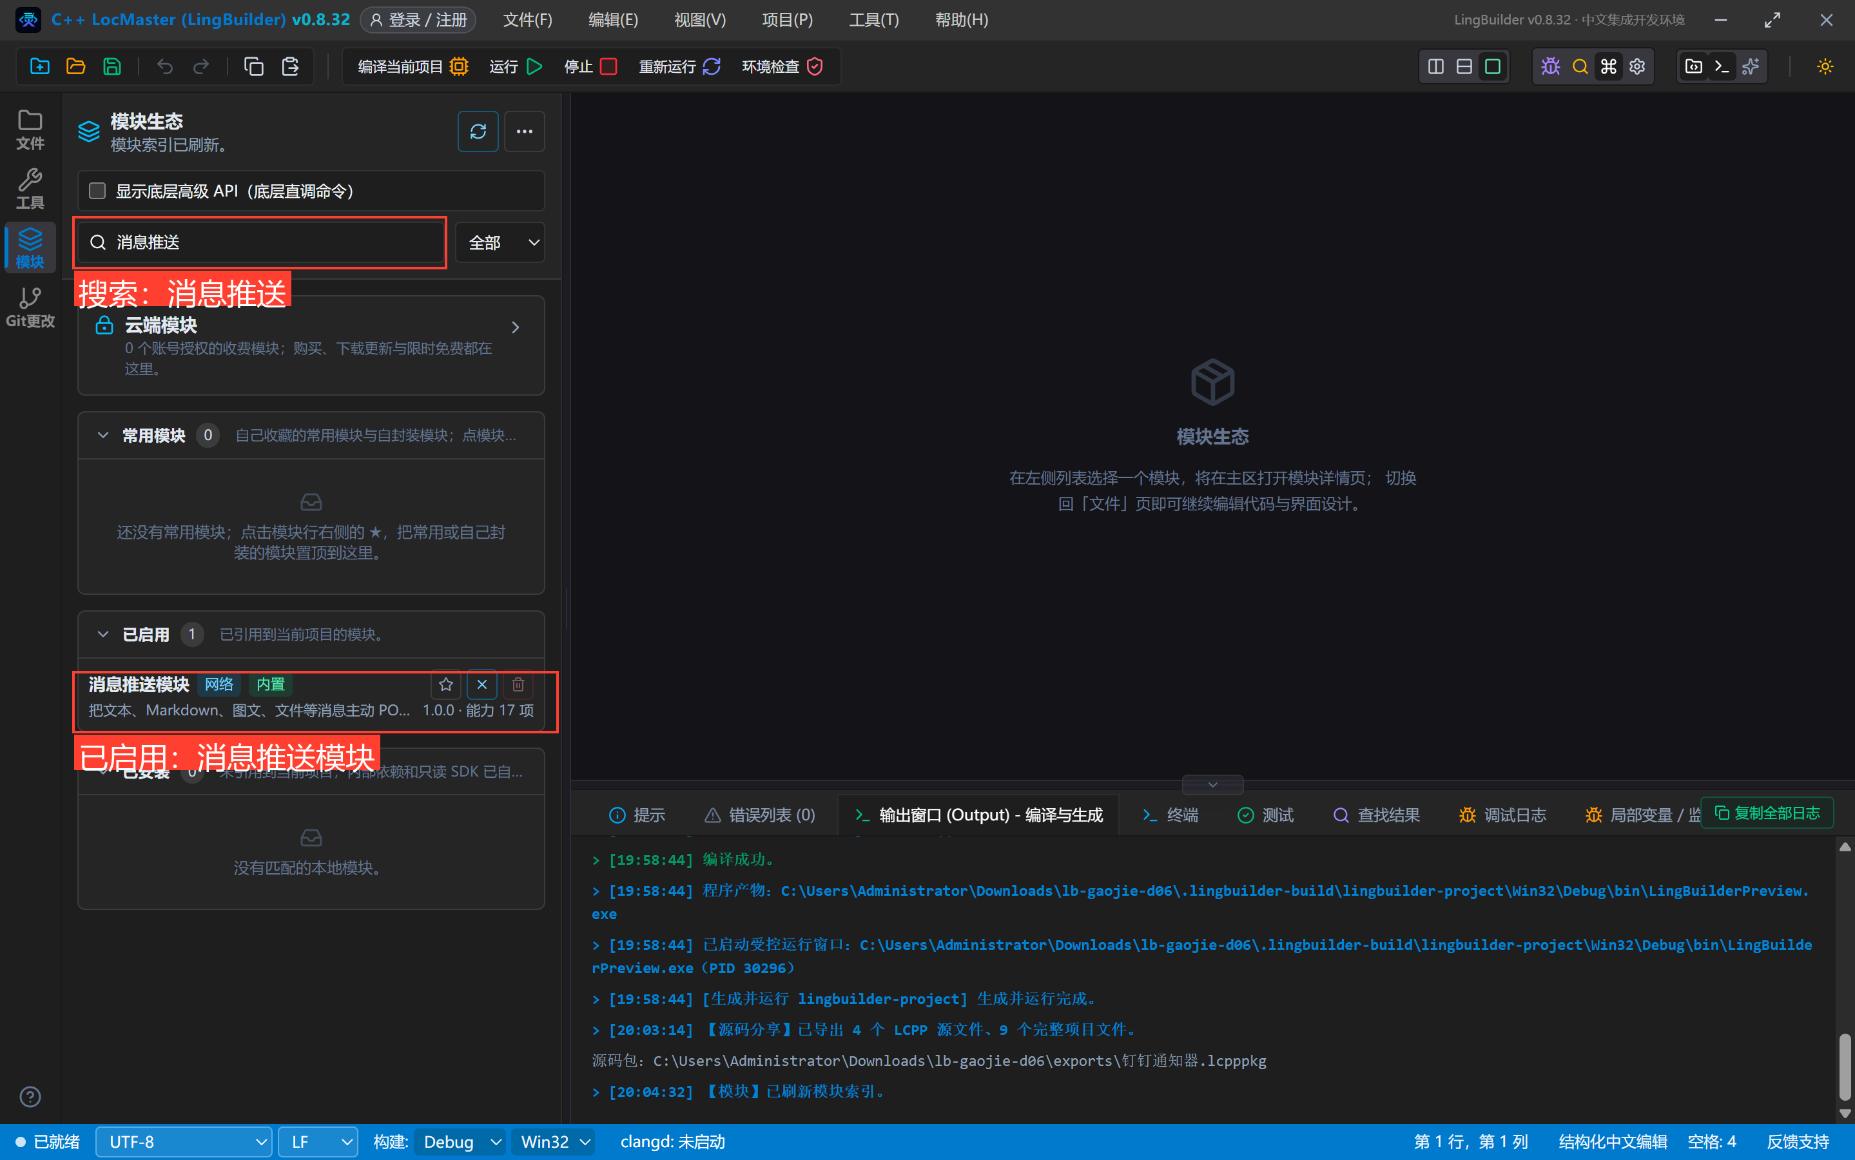1855x1160 pixels.
Task: Open the 模块 sidebar panel
Action: pos(30,248)
